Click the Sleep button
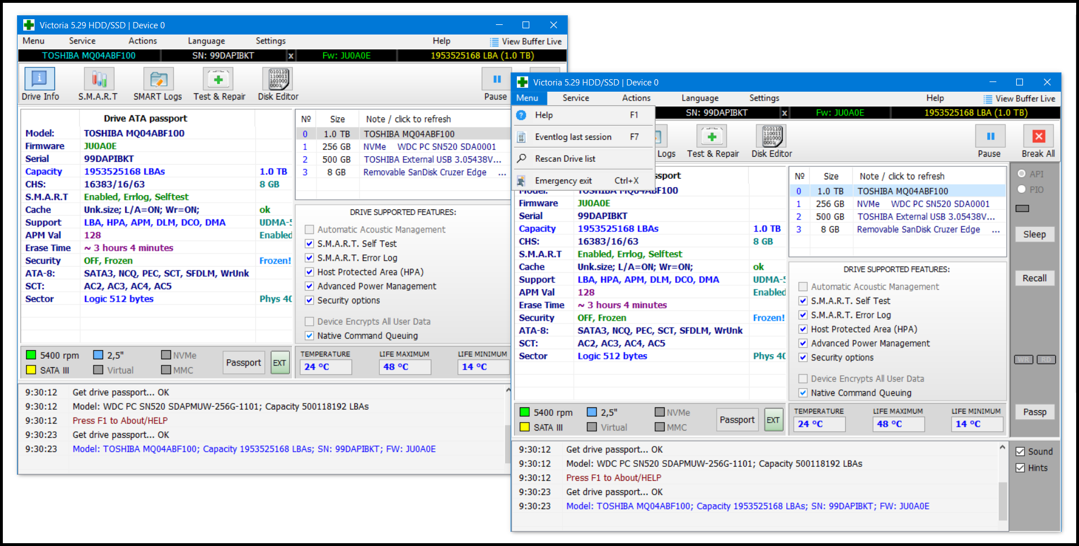The height and width of the screenshot is (546, 1079). click(x=1034, y=234)
